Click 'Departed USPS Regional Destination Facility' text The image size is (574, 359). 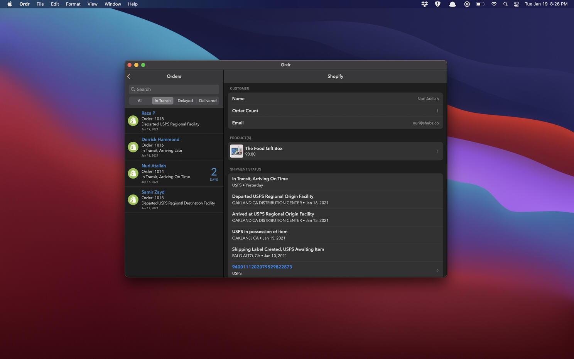pyautogui.click(x=178, y=203)
